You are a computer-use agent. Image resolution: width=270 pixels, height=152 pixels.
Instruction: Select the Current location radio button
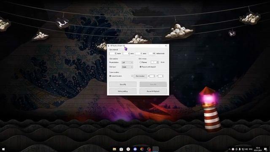[x=110, y=76]
